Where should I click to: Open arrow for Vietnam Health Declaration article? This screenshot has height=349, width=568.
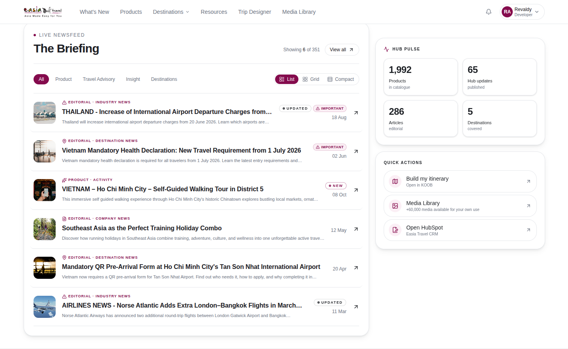356,151
